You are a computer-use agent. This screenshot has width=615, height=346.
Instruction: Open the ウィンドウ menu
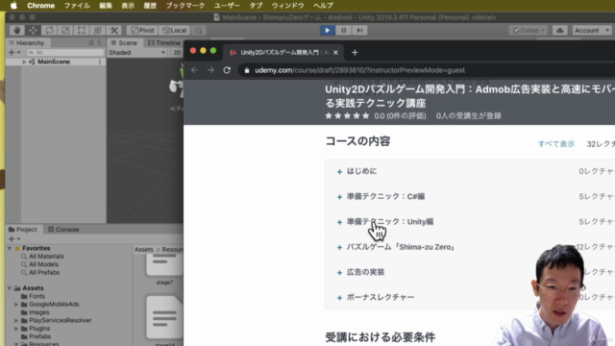coord(288,6)
